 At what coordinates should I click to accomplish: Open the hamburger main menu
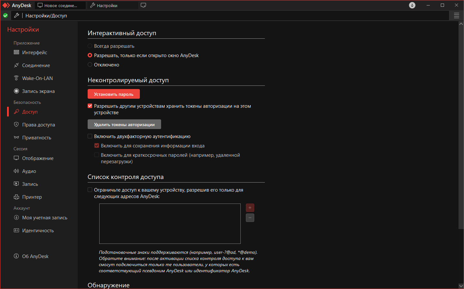[457, 15]
